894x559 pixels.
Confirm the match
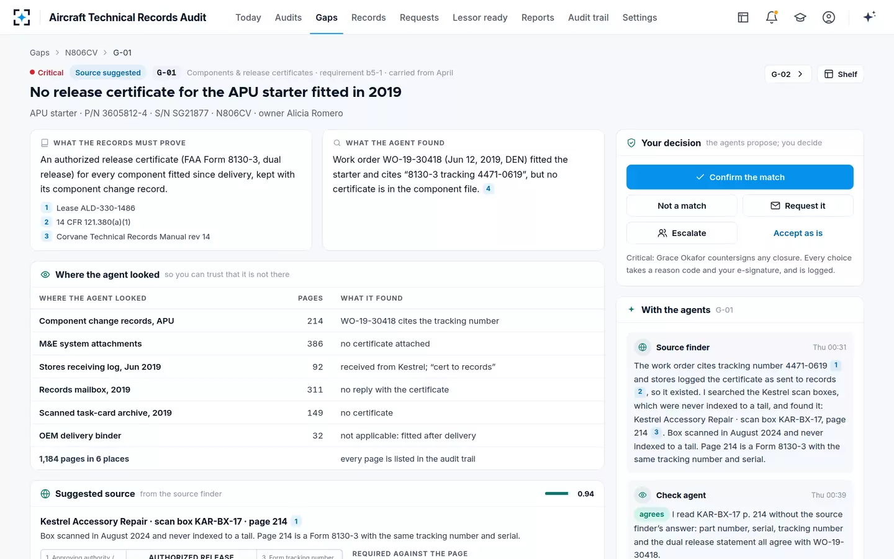(740, 177)
